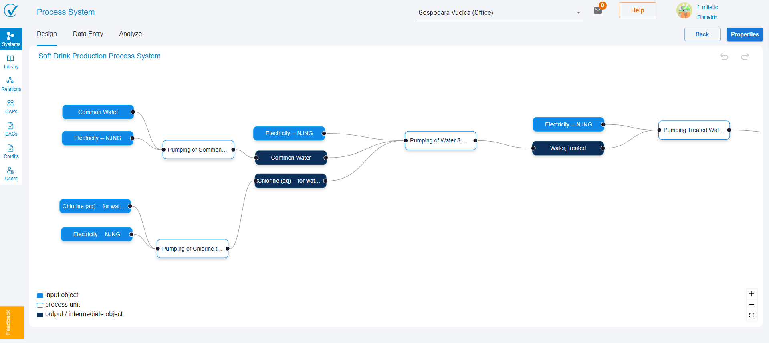The image size is (769, 343).
Task: Open the CAPs section
Action: (x=11, y=107)
